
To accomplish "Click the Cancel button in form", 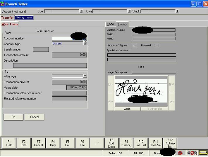I will (x=34, y=117).
